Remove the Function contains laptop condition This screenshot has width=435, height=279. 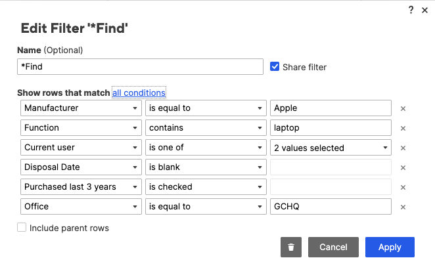coord(403,128)
